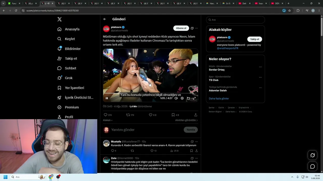Open Sohbet messages
This screenshot has width=323, height=181.
[x=67, y=68]
